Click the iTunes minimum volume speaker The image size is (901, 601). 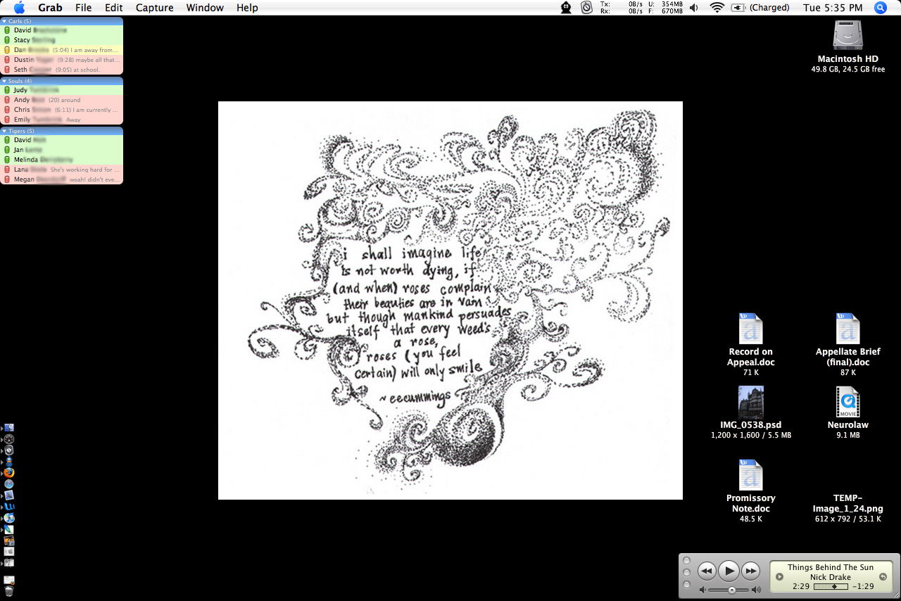(703, 590)
